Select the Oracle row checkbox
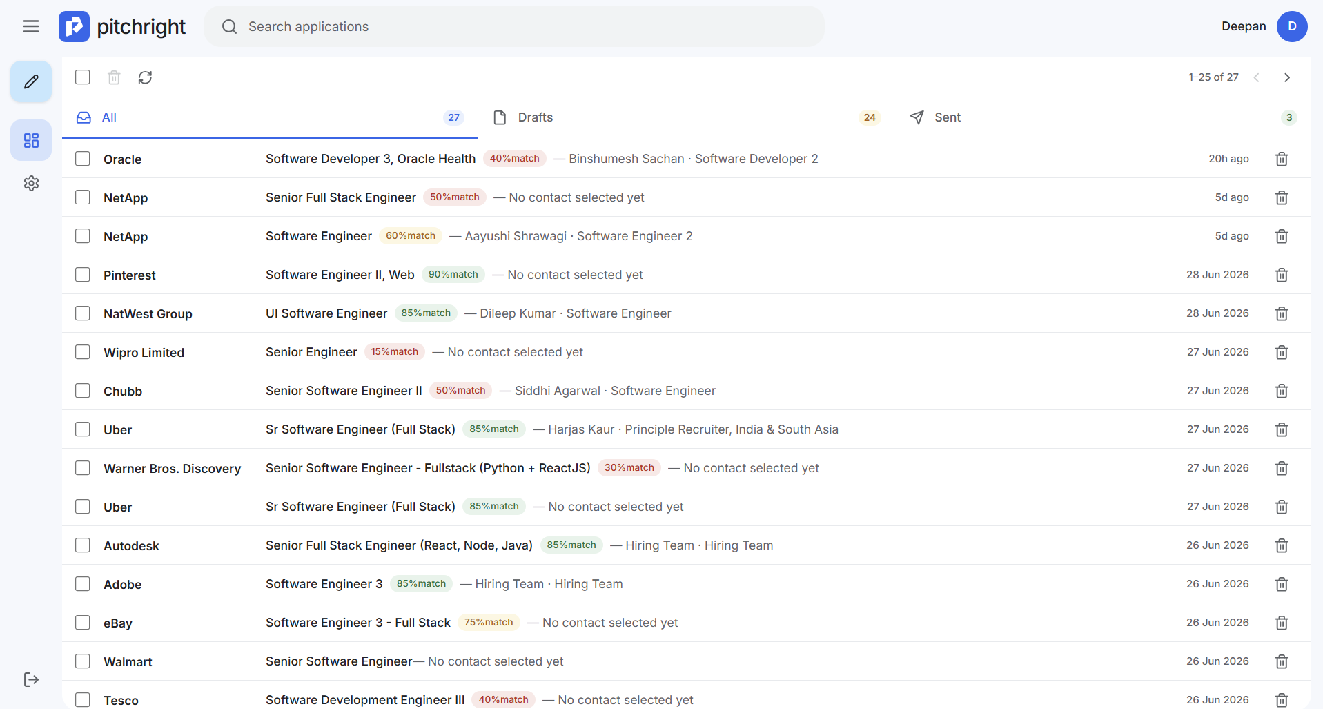Screen dimensions: 1323x709 [x=83, y=159]
